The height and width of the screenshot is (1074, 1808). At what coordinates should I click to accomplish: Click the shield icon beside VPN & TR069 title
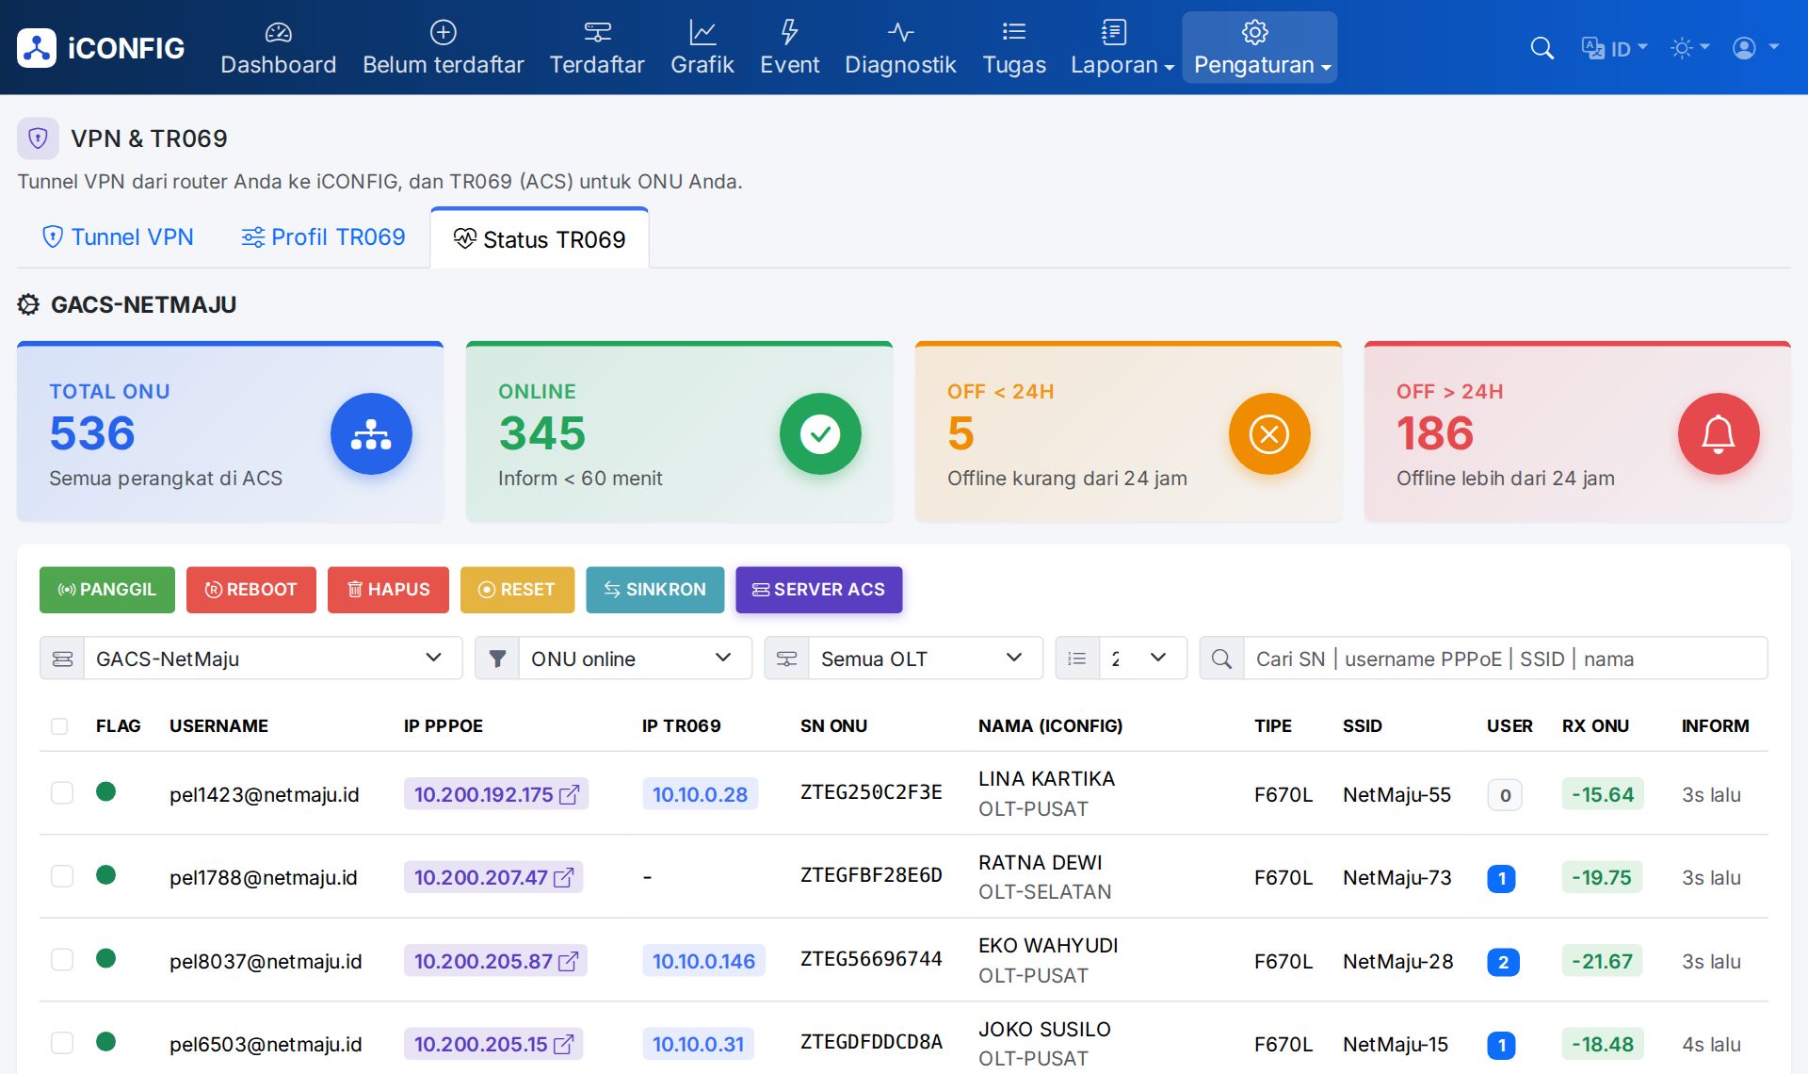click(38, 138)
